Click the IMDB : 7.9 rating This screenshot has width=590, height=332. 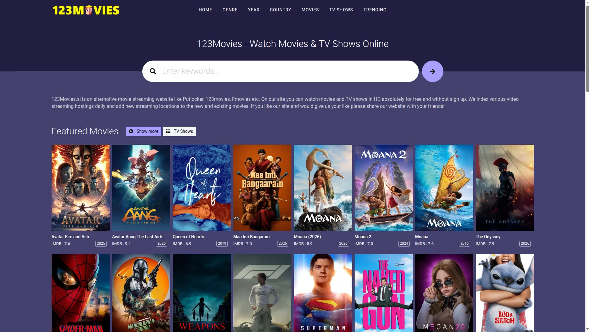(485, 244)
